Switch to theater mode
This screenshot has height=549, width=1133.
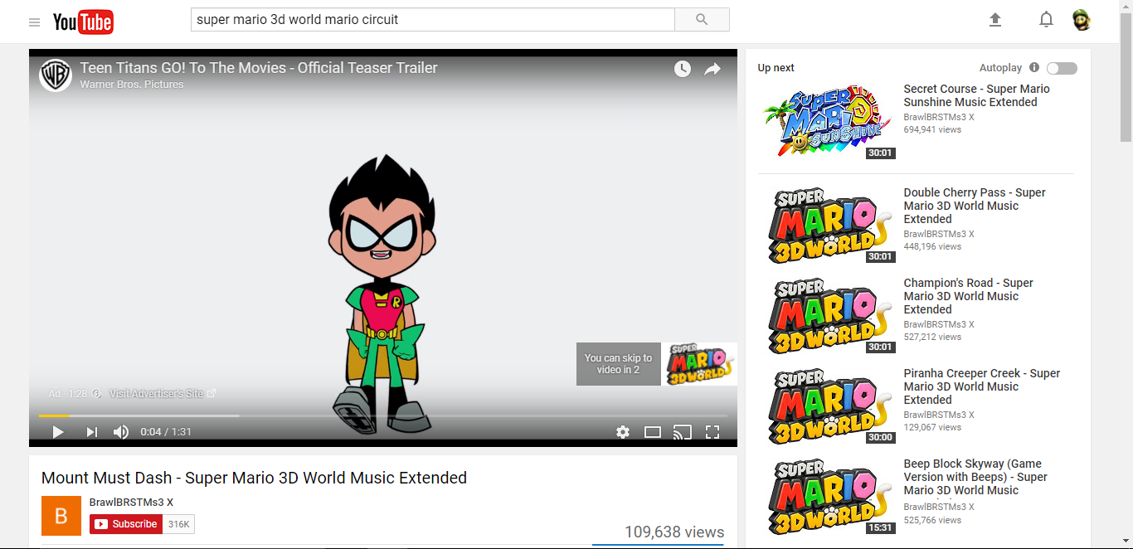653,432
